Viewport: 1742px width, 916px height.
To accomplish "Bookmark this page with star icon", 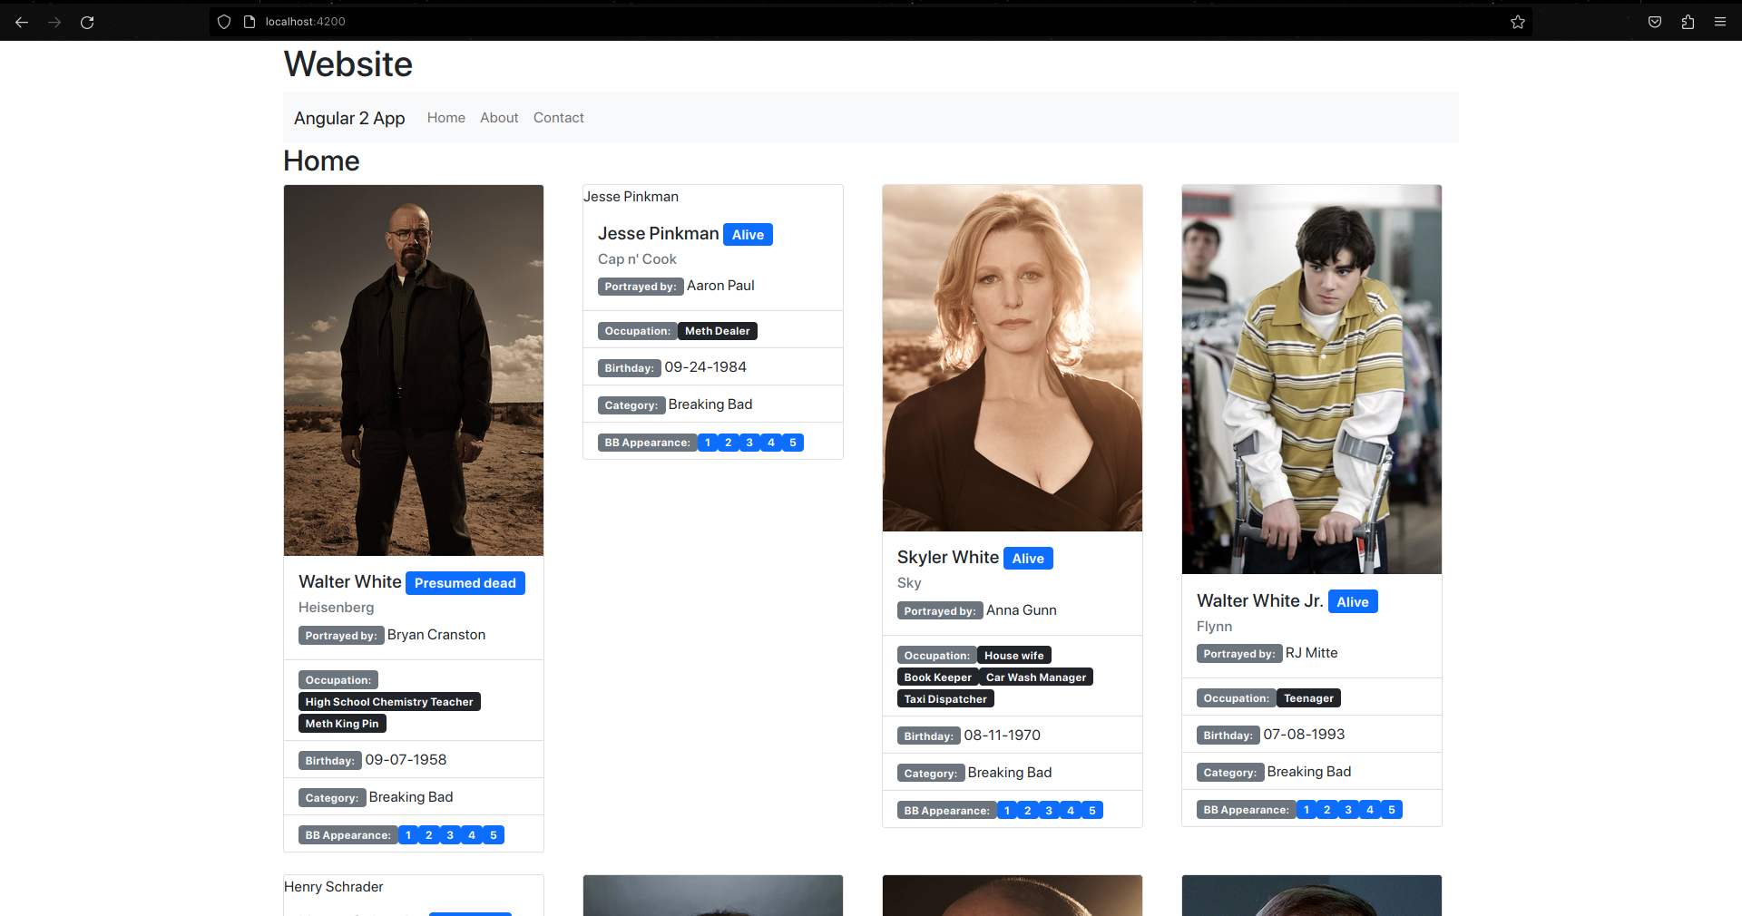I will click(x=1518, y=22).
